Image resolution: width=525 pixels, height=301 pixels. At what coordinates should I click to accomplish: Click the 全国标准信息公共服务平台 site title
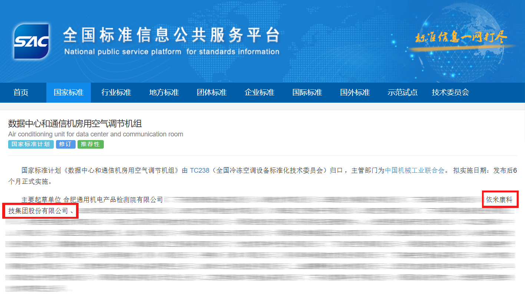click(171, 35)
